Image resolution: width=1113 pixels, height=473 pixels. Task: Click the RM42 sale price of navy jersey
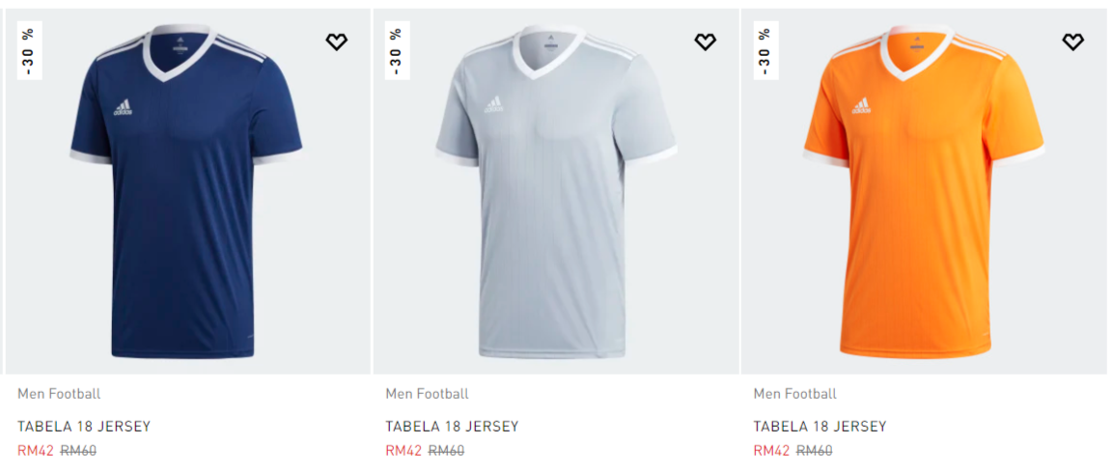pos(36,450)
